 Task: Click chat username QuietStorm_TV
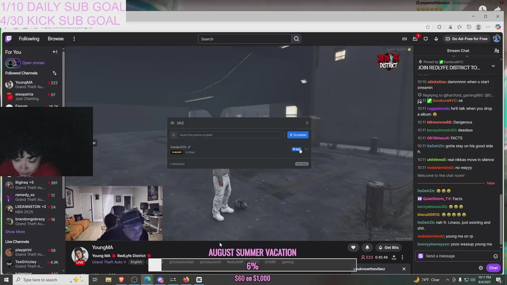coord(437,199)
